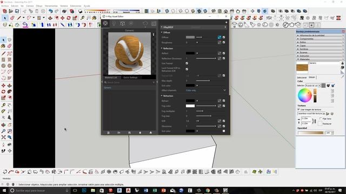Viewport: 346px width, 194px height.
Task: Toggle the Roughness texture enable checkbox
Action: 224,42
